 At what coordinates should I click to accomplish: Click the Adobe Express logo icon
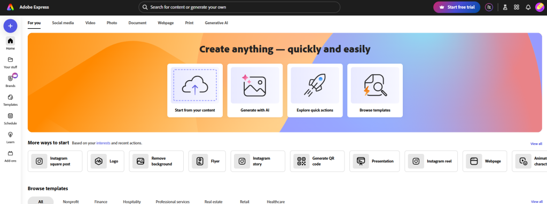click(10, 7)
